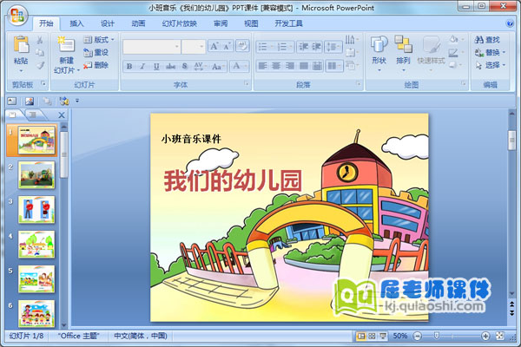Click the zoom slider handle
Image resolution: width=521 pixels, height=347 pixels.
tap(437, 336)
